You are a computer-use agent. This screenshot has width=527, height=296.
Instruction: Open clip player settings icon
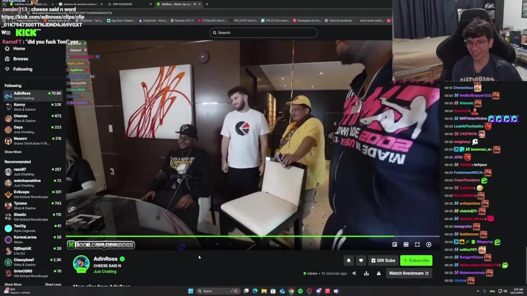[x=429, y=245]
